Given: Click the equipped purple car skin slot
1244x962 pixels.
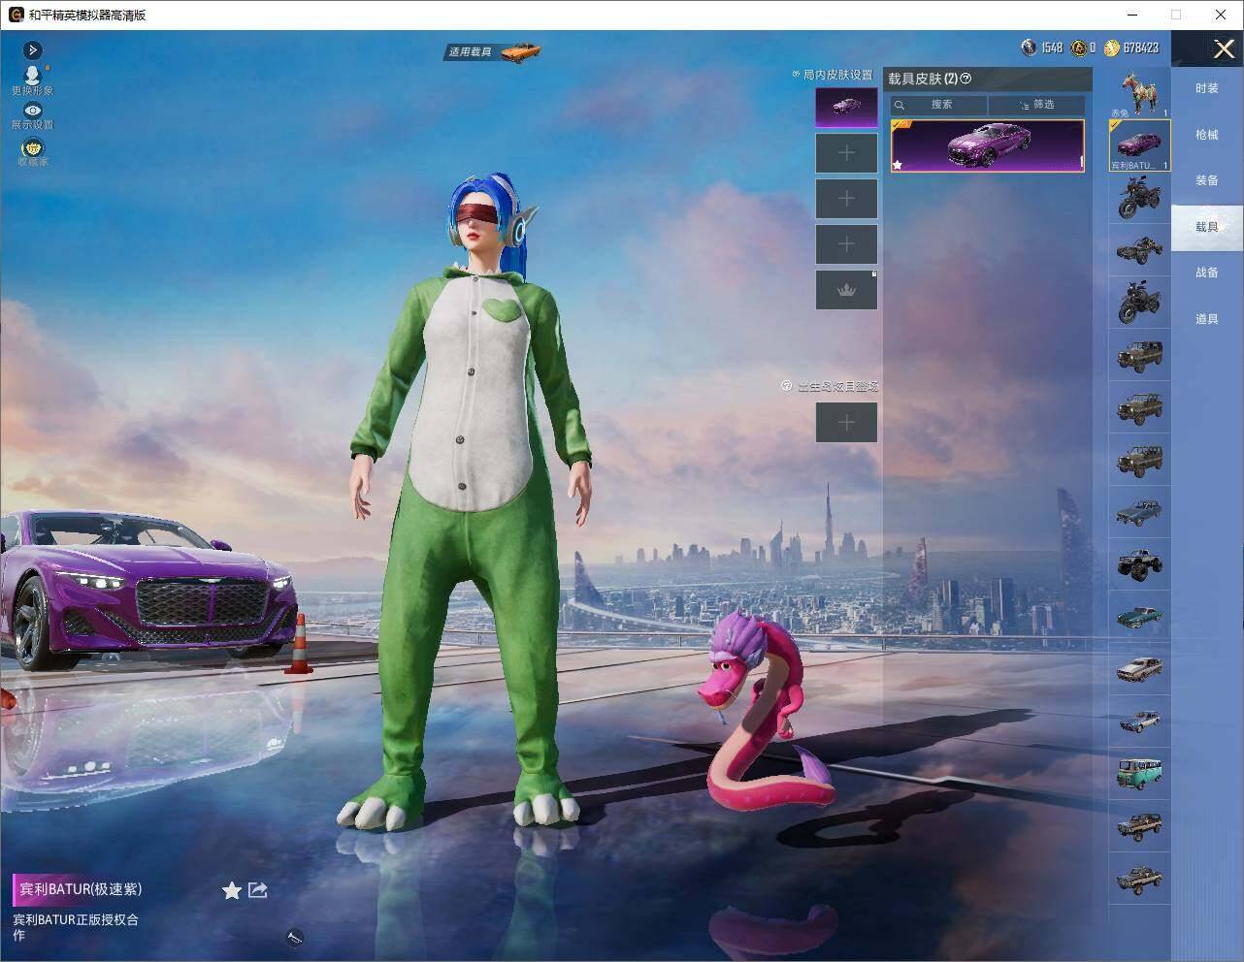Looking at the screenshot, I should click(x=846, y=107).
